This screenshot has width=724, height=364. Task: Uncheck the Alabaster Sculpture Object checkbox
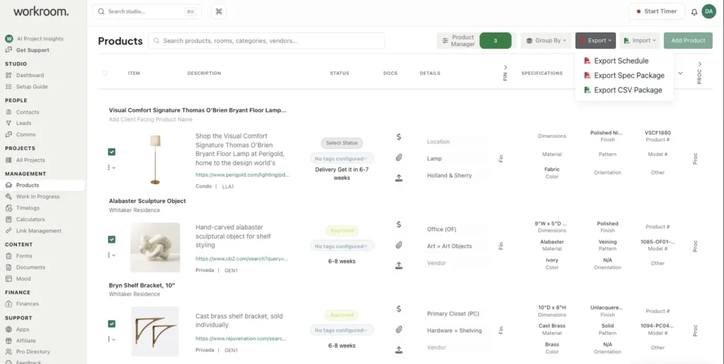pyautogui.click(x=112, y=239)
